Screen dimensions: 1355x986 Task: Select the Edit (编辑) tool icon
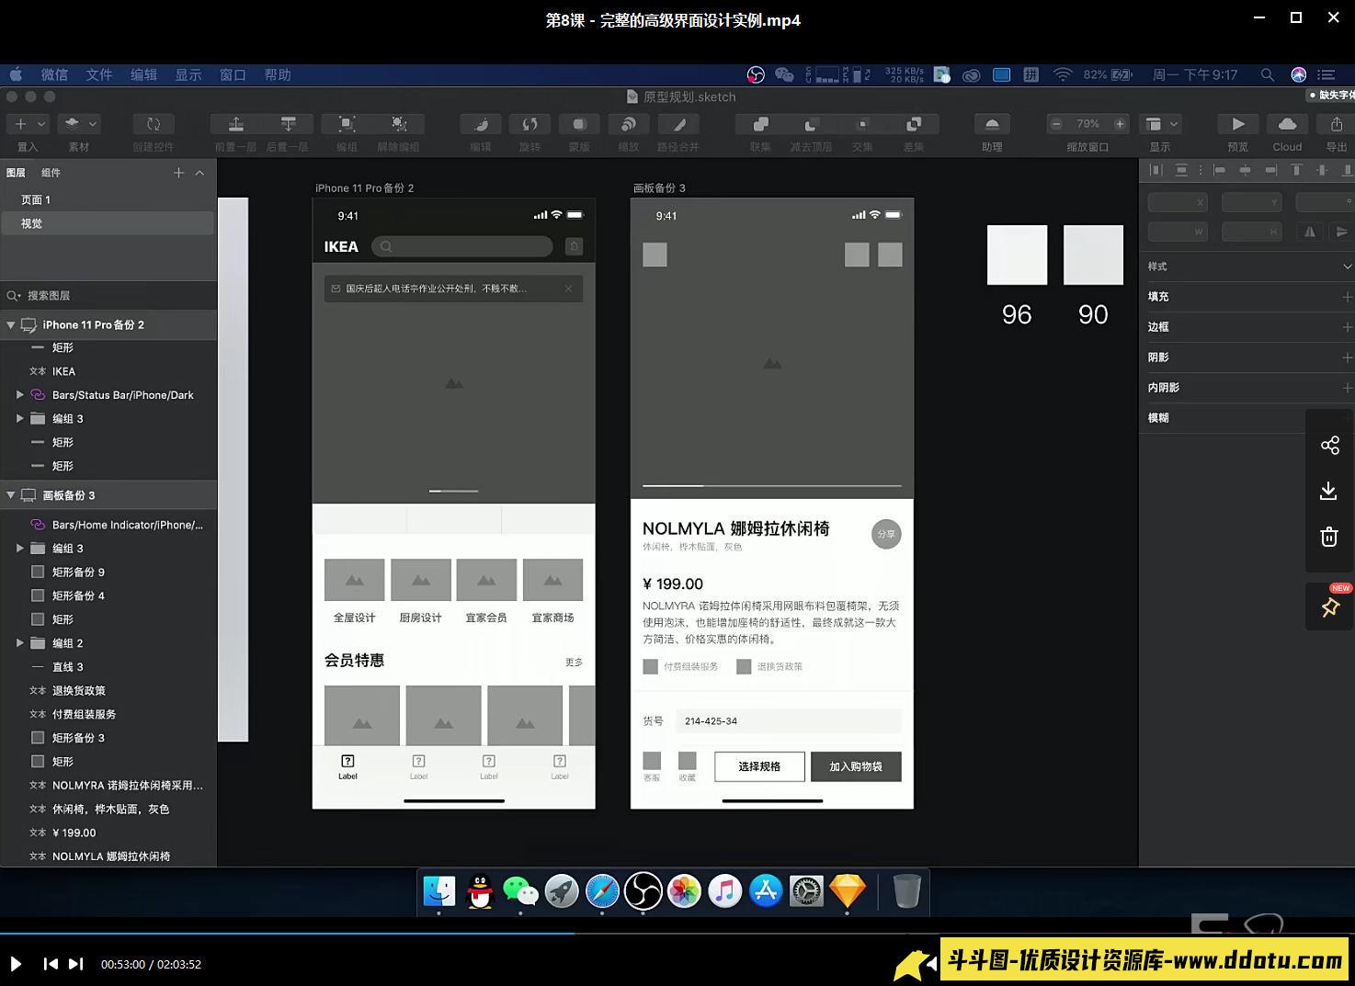tap(480, 123)
